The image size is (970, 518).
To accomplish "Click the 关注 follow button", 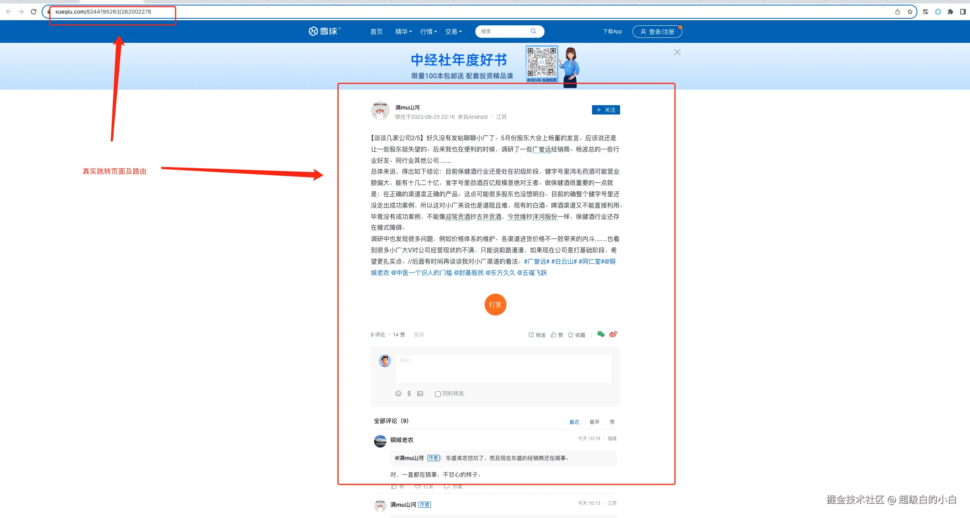I will click(x=606, y=110).
